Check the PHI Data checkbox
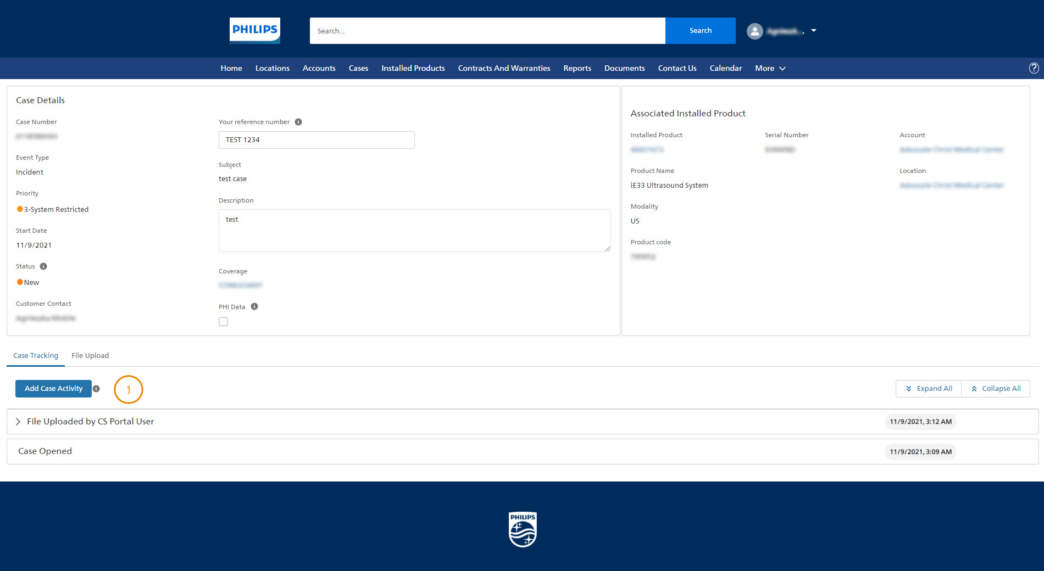 (223, 322)
